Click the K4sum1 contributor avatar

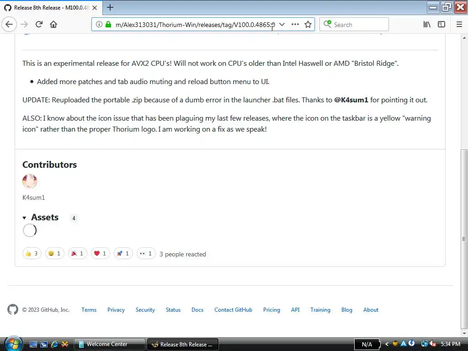tap(30, 181)
